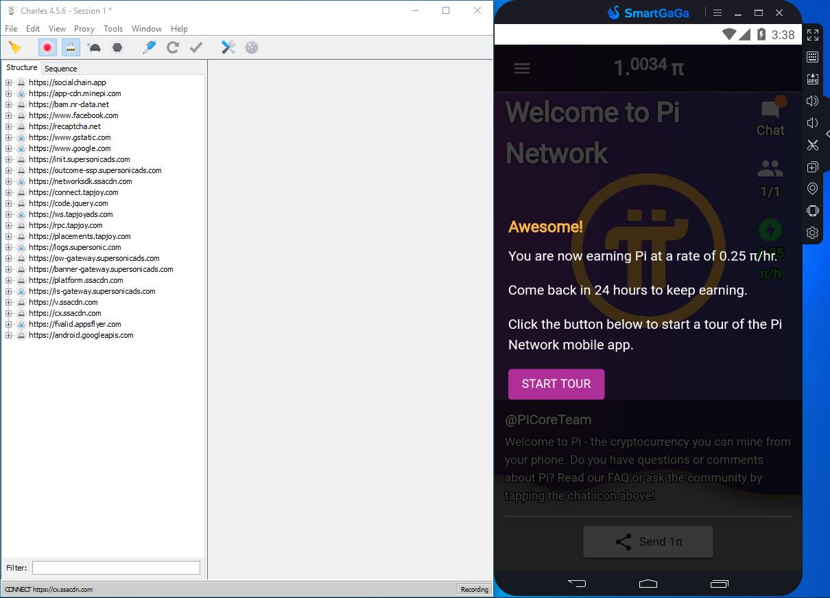
Task: Select the Structure tab
Action: (22, 68)
